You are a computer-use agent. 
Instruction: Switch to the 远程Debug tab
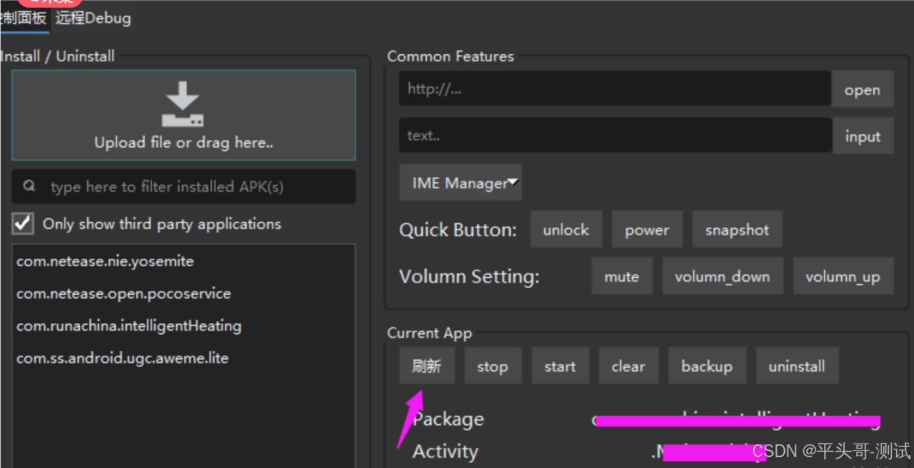(x=93, y=18)
